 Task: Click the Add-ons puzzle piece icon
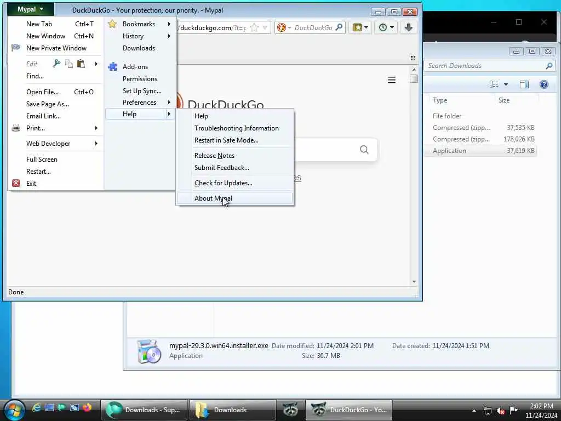[x=112, y=66]
